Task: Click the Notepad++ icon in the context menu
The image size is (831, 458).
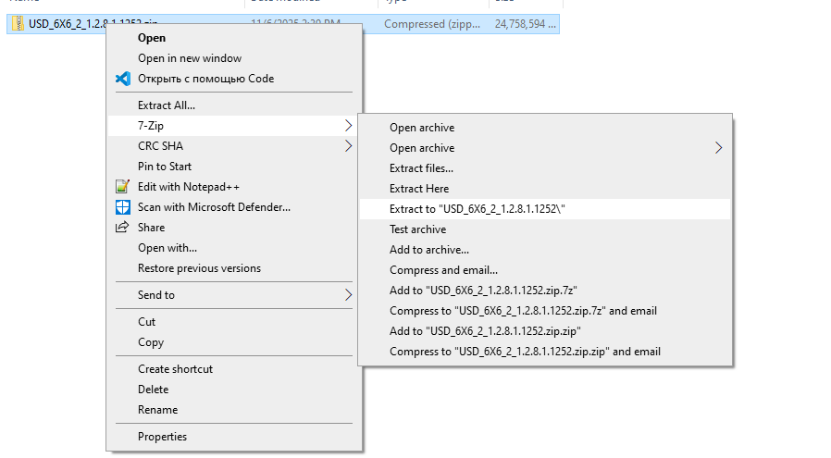Action: [122, 187]
